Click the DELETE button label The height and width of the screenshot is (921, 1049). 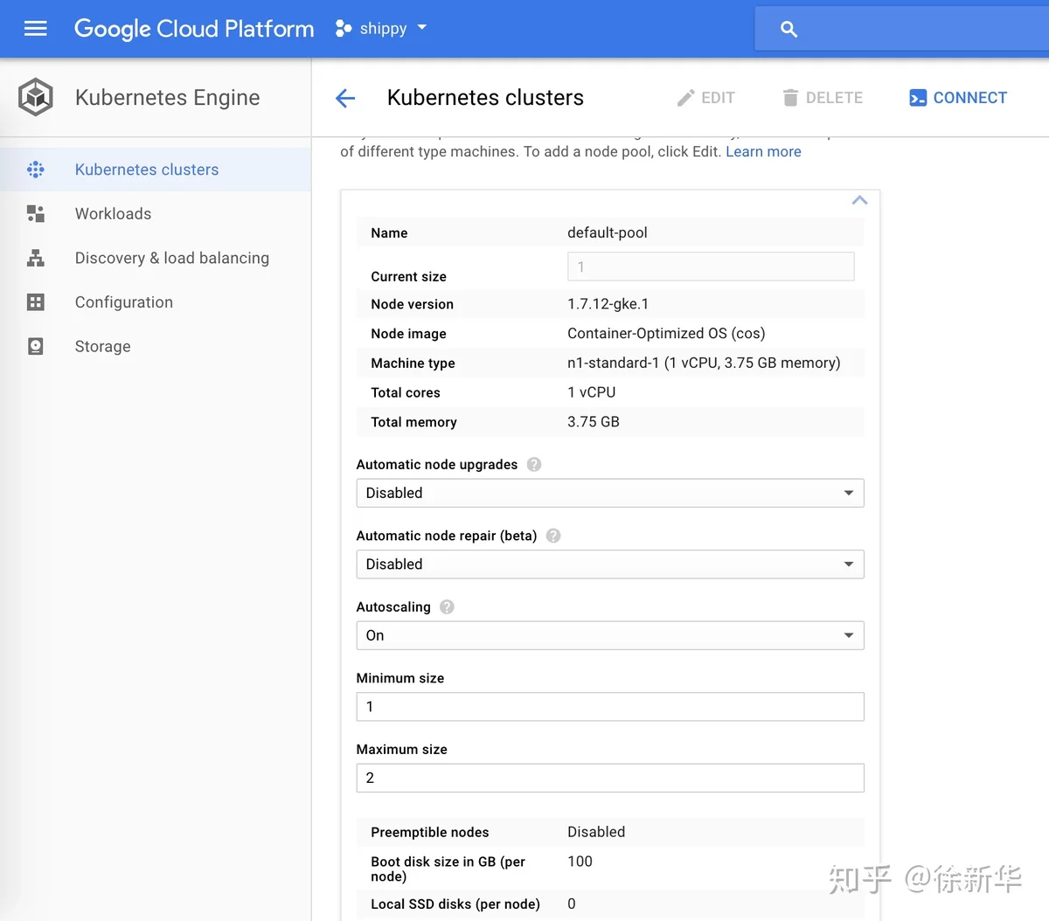pos(834,98)
